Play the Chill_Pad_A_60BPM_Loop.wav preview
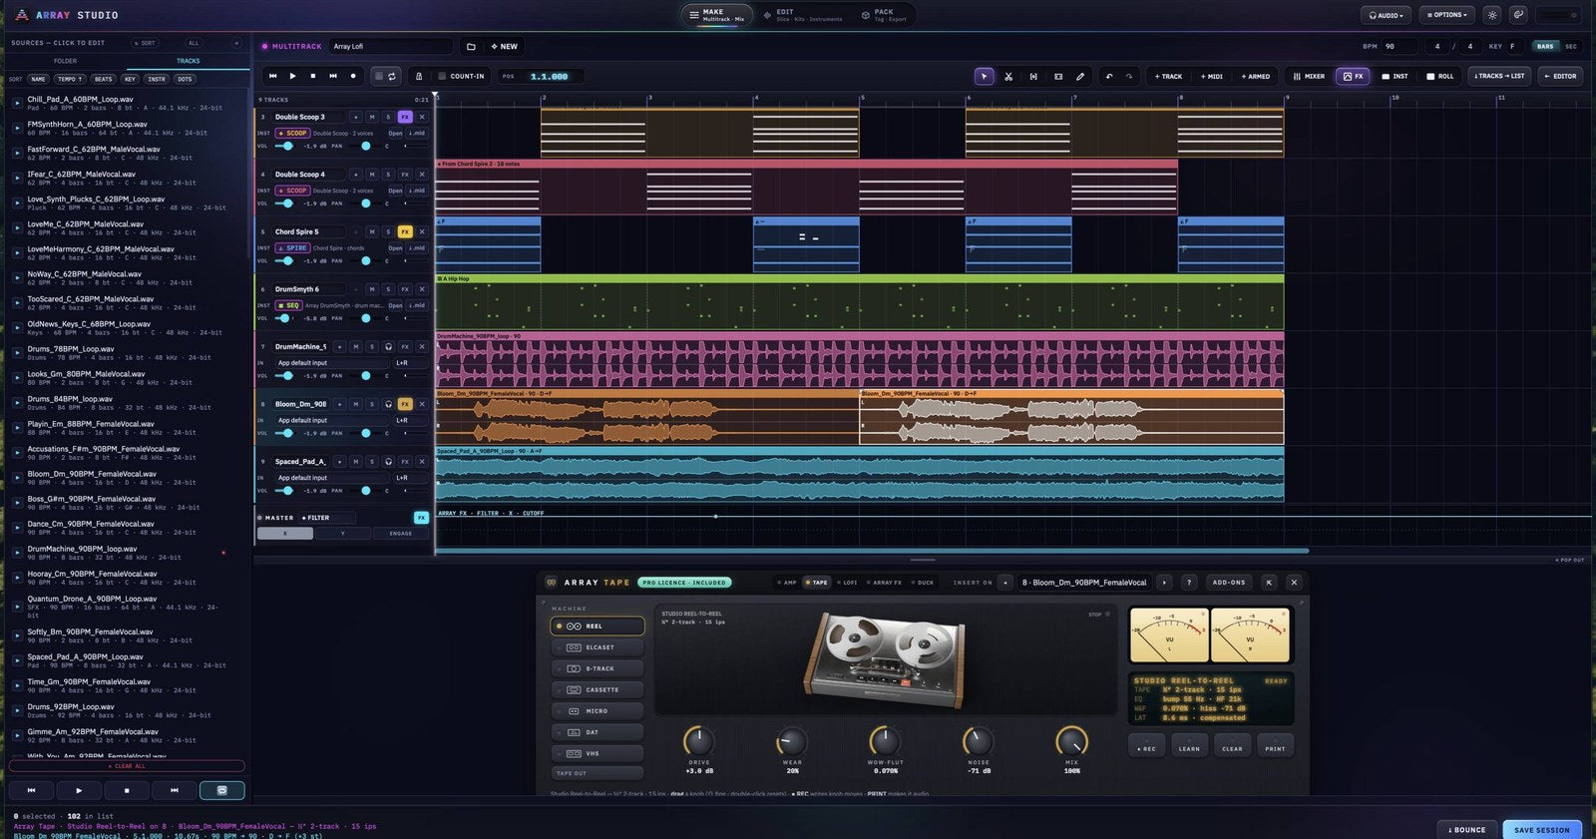This screenshot has width=1596, height=839. click(17, 103)
